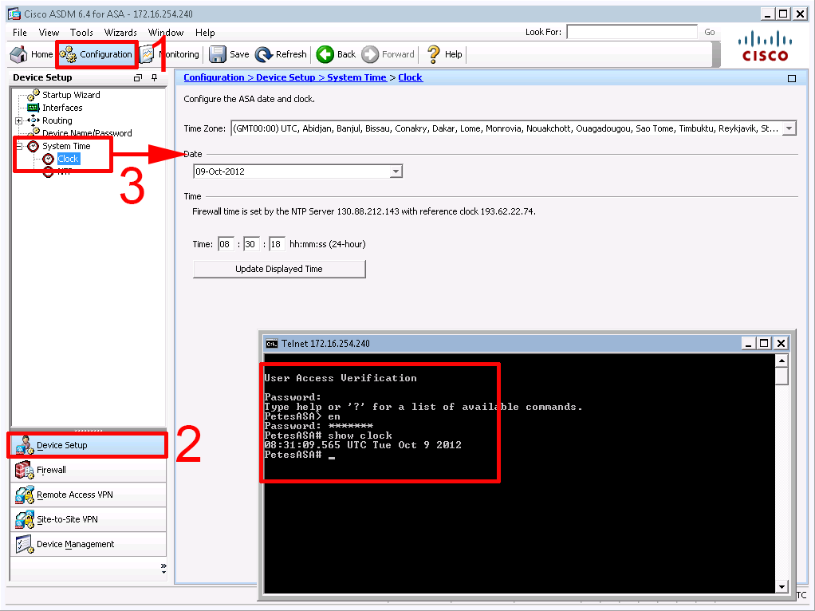Click the seconds time field
This screenshot has width=815, height=611.
point(277,244)
